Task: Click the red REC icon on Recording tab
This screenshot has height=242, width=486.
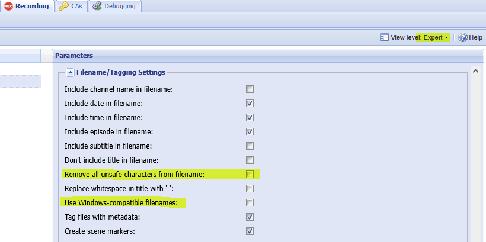Action: pyautogui.click(x=9, y=6)
